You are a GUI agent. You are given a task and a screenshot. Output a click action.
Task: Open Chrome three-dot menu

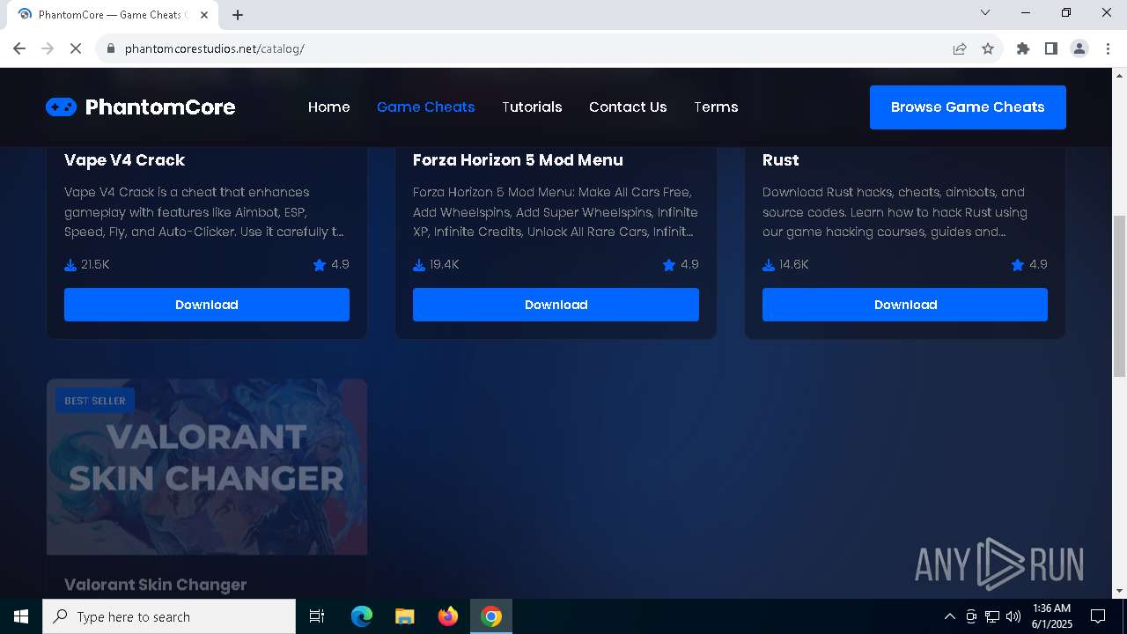(x=1108, y=48)
